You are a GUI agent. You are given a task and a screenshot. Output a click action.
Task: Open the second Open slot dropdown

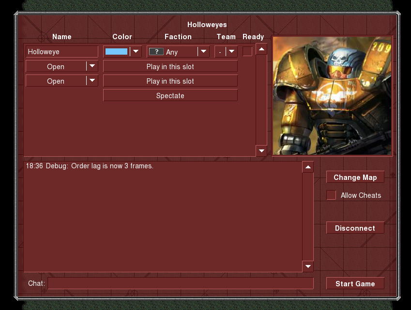(92, 81)
